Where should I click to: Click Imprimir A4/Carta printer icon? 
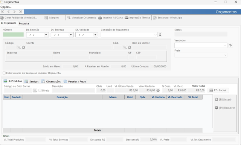click(100, 18)
